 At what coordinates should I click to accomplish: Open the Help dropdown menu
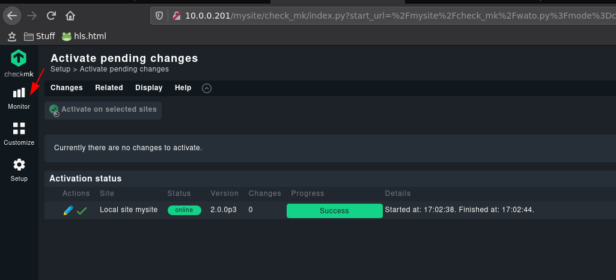pos(183,88)
